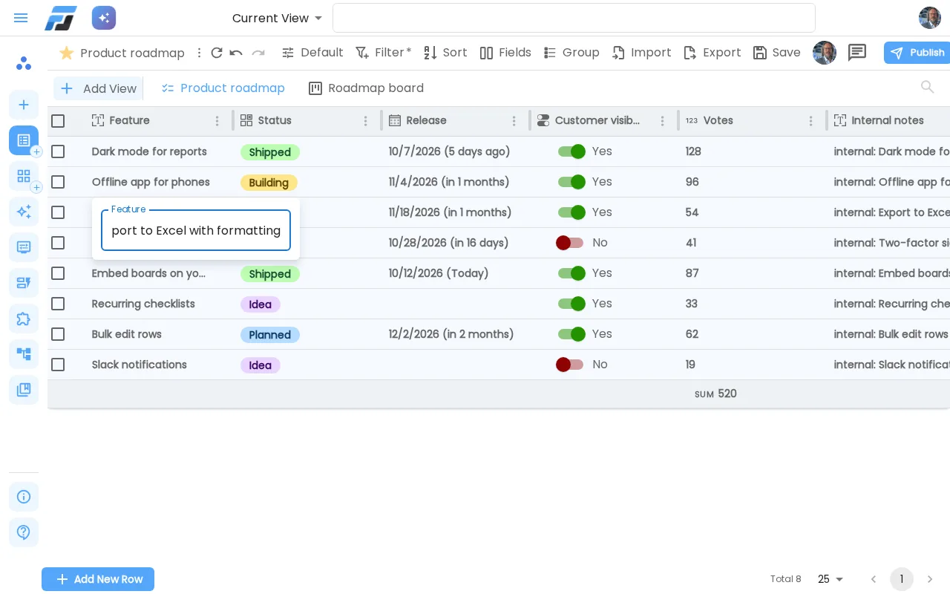This screenshot has height=594, width=950.
Task: Click the search magnifier icon
Action: tap(928, 88)
